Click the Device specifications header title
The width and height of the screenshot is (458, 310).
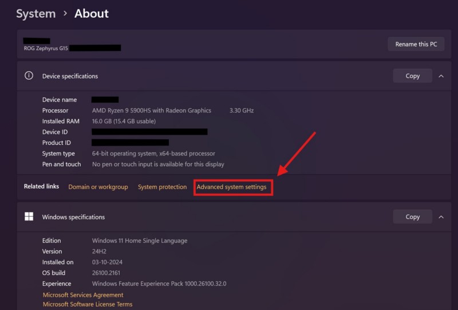point(70,76)
